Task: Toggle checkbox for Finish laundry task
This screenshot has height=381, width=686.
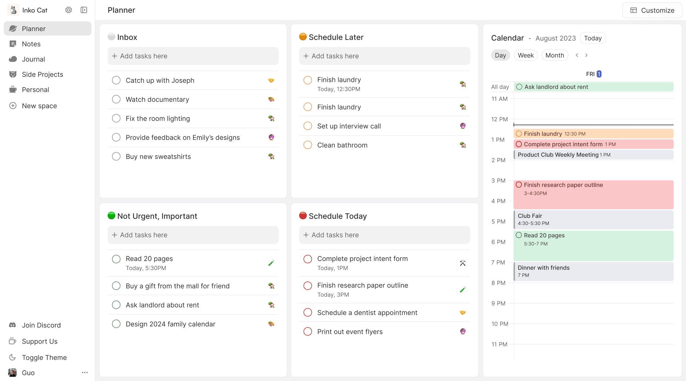Action: tap(307, 80)
